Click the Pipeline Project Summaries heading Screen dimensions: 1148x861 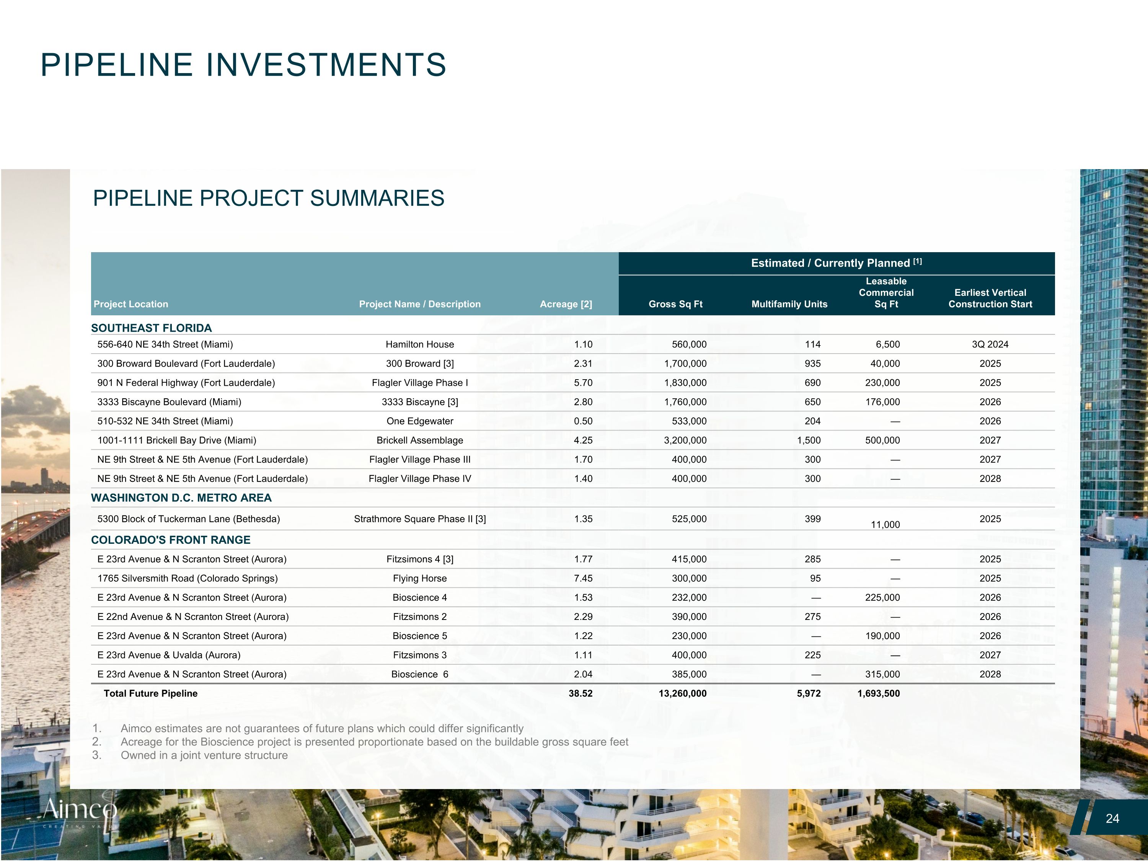tap(268, 198)
